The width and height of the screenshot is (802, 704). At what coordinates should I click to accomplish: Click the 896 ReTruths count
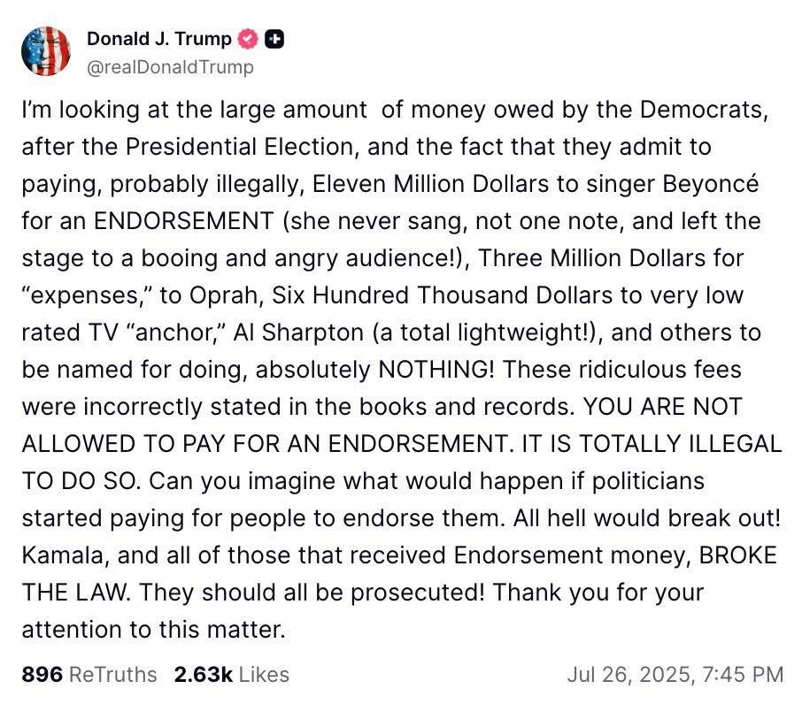tap(41, 674)
